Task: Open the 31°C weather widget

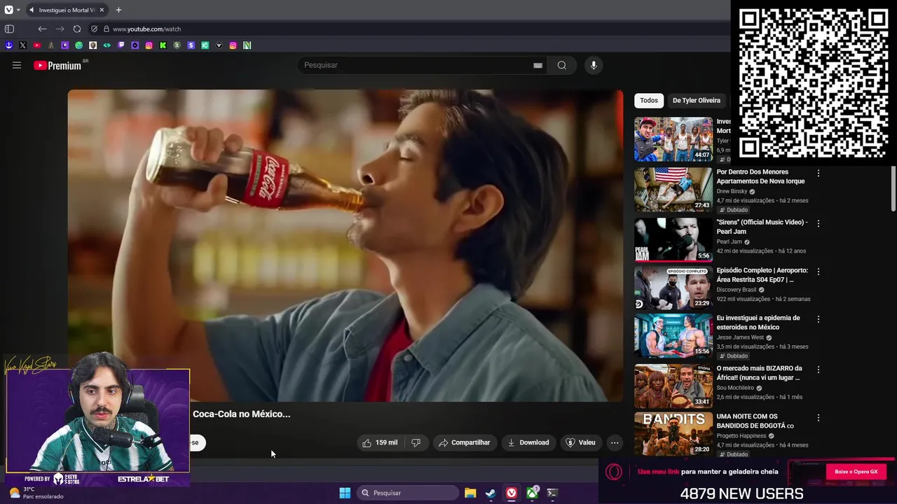Action: [36, 493]
